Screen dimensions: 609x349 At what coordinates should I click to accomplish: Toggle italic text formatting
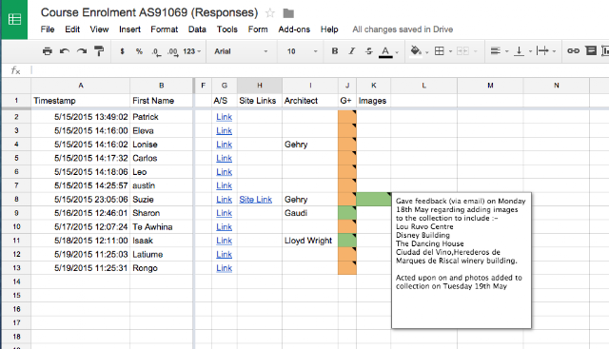pos(351,50)
